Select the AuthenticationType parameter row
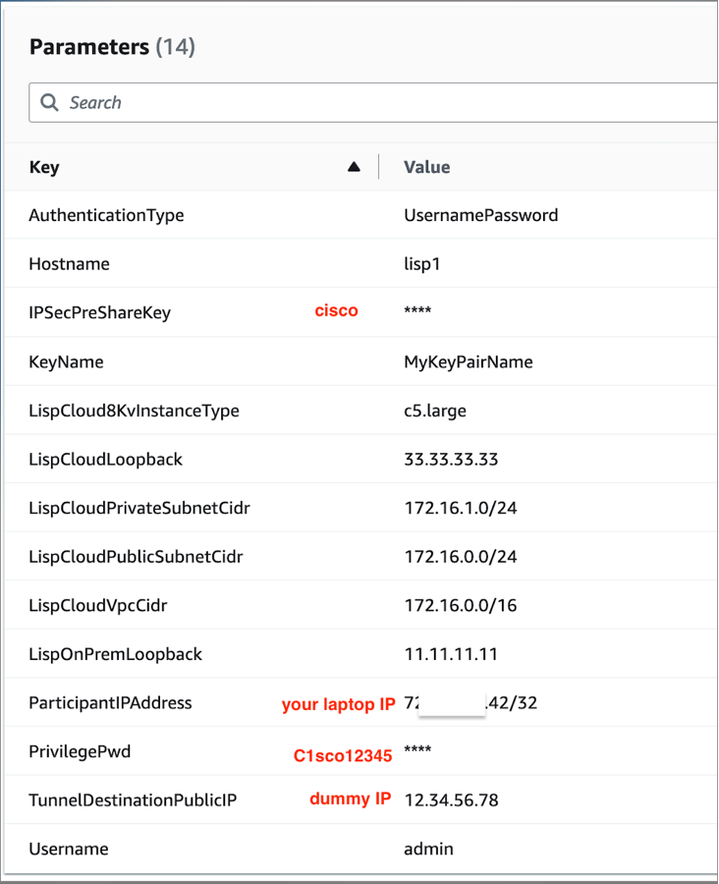This screenshot has width=719, height=884. pyautogui.click(x=295, y=215)
